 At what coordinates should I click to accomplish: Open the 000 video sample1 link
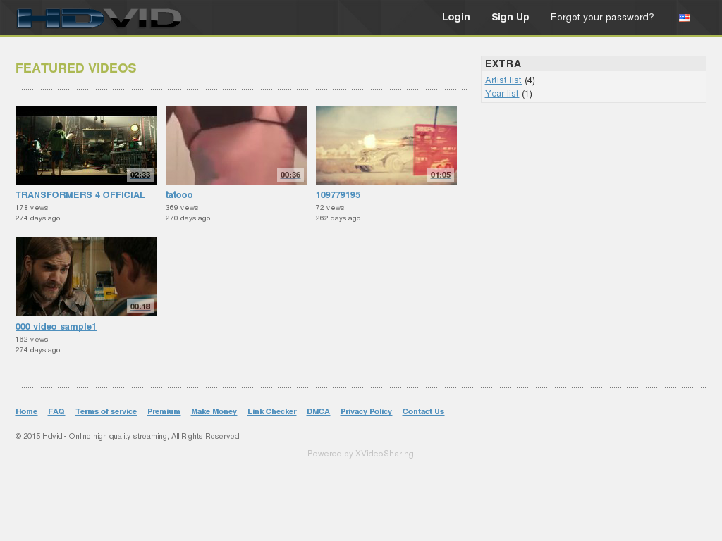coord(56,326)
